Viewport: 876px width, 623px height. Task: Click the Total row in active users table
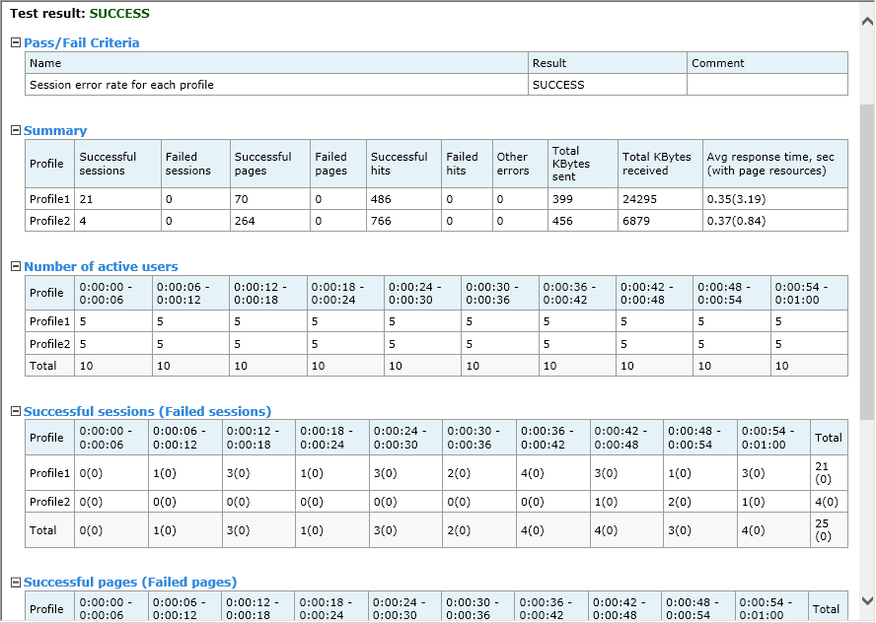43,365
